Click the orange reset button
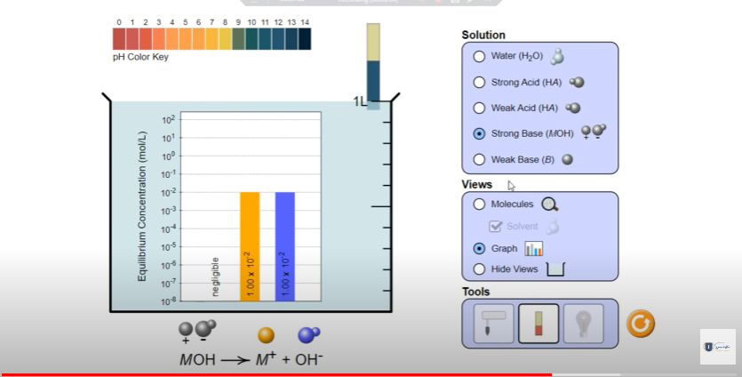The height and width of the screenshot is (377, 742). (x=640, y=324)
